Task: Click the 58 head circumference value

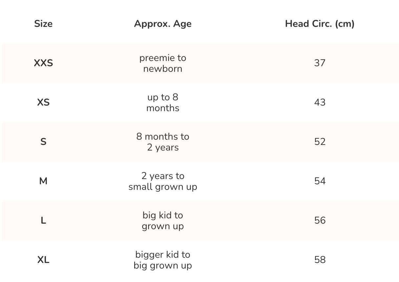Action: (320, 260)
